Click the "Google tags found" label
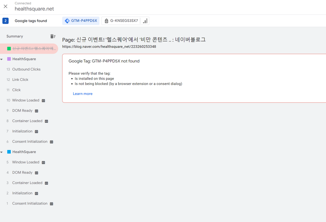 pos(31,21)
